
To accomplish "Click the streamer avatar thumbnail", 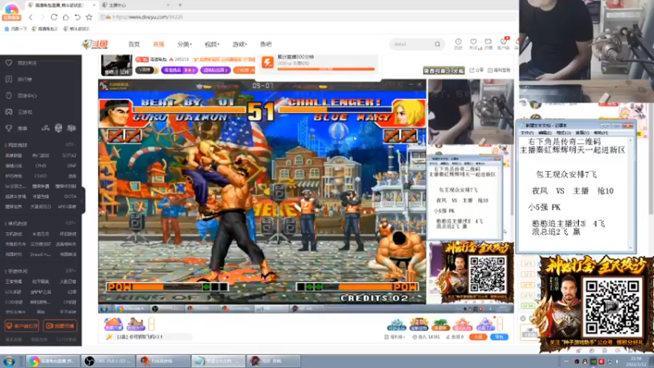I will click(116, 65).
